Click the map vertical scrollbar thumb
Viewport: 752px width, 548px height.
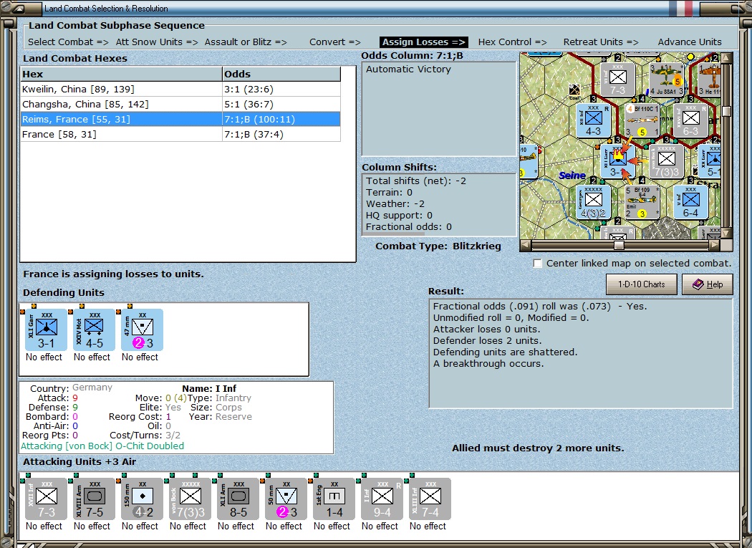point(727,111)
